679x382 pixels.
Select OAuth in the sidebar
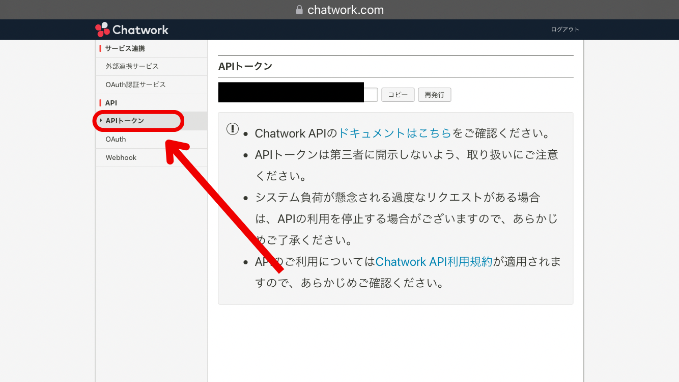coord(115,139)
